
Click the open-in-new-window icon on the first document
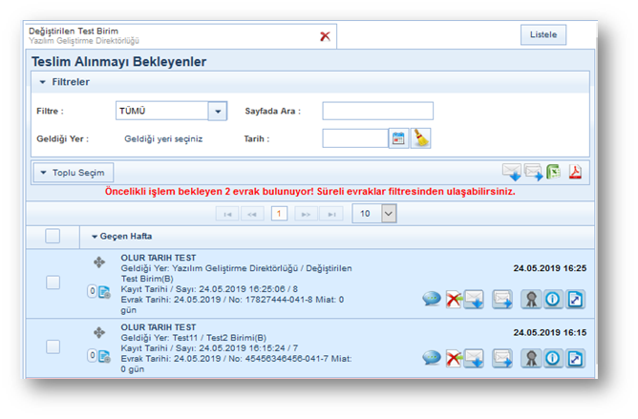(575, 300)
